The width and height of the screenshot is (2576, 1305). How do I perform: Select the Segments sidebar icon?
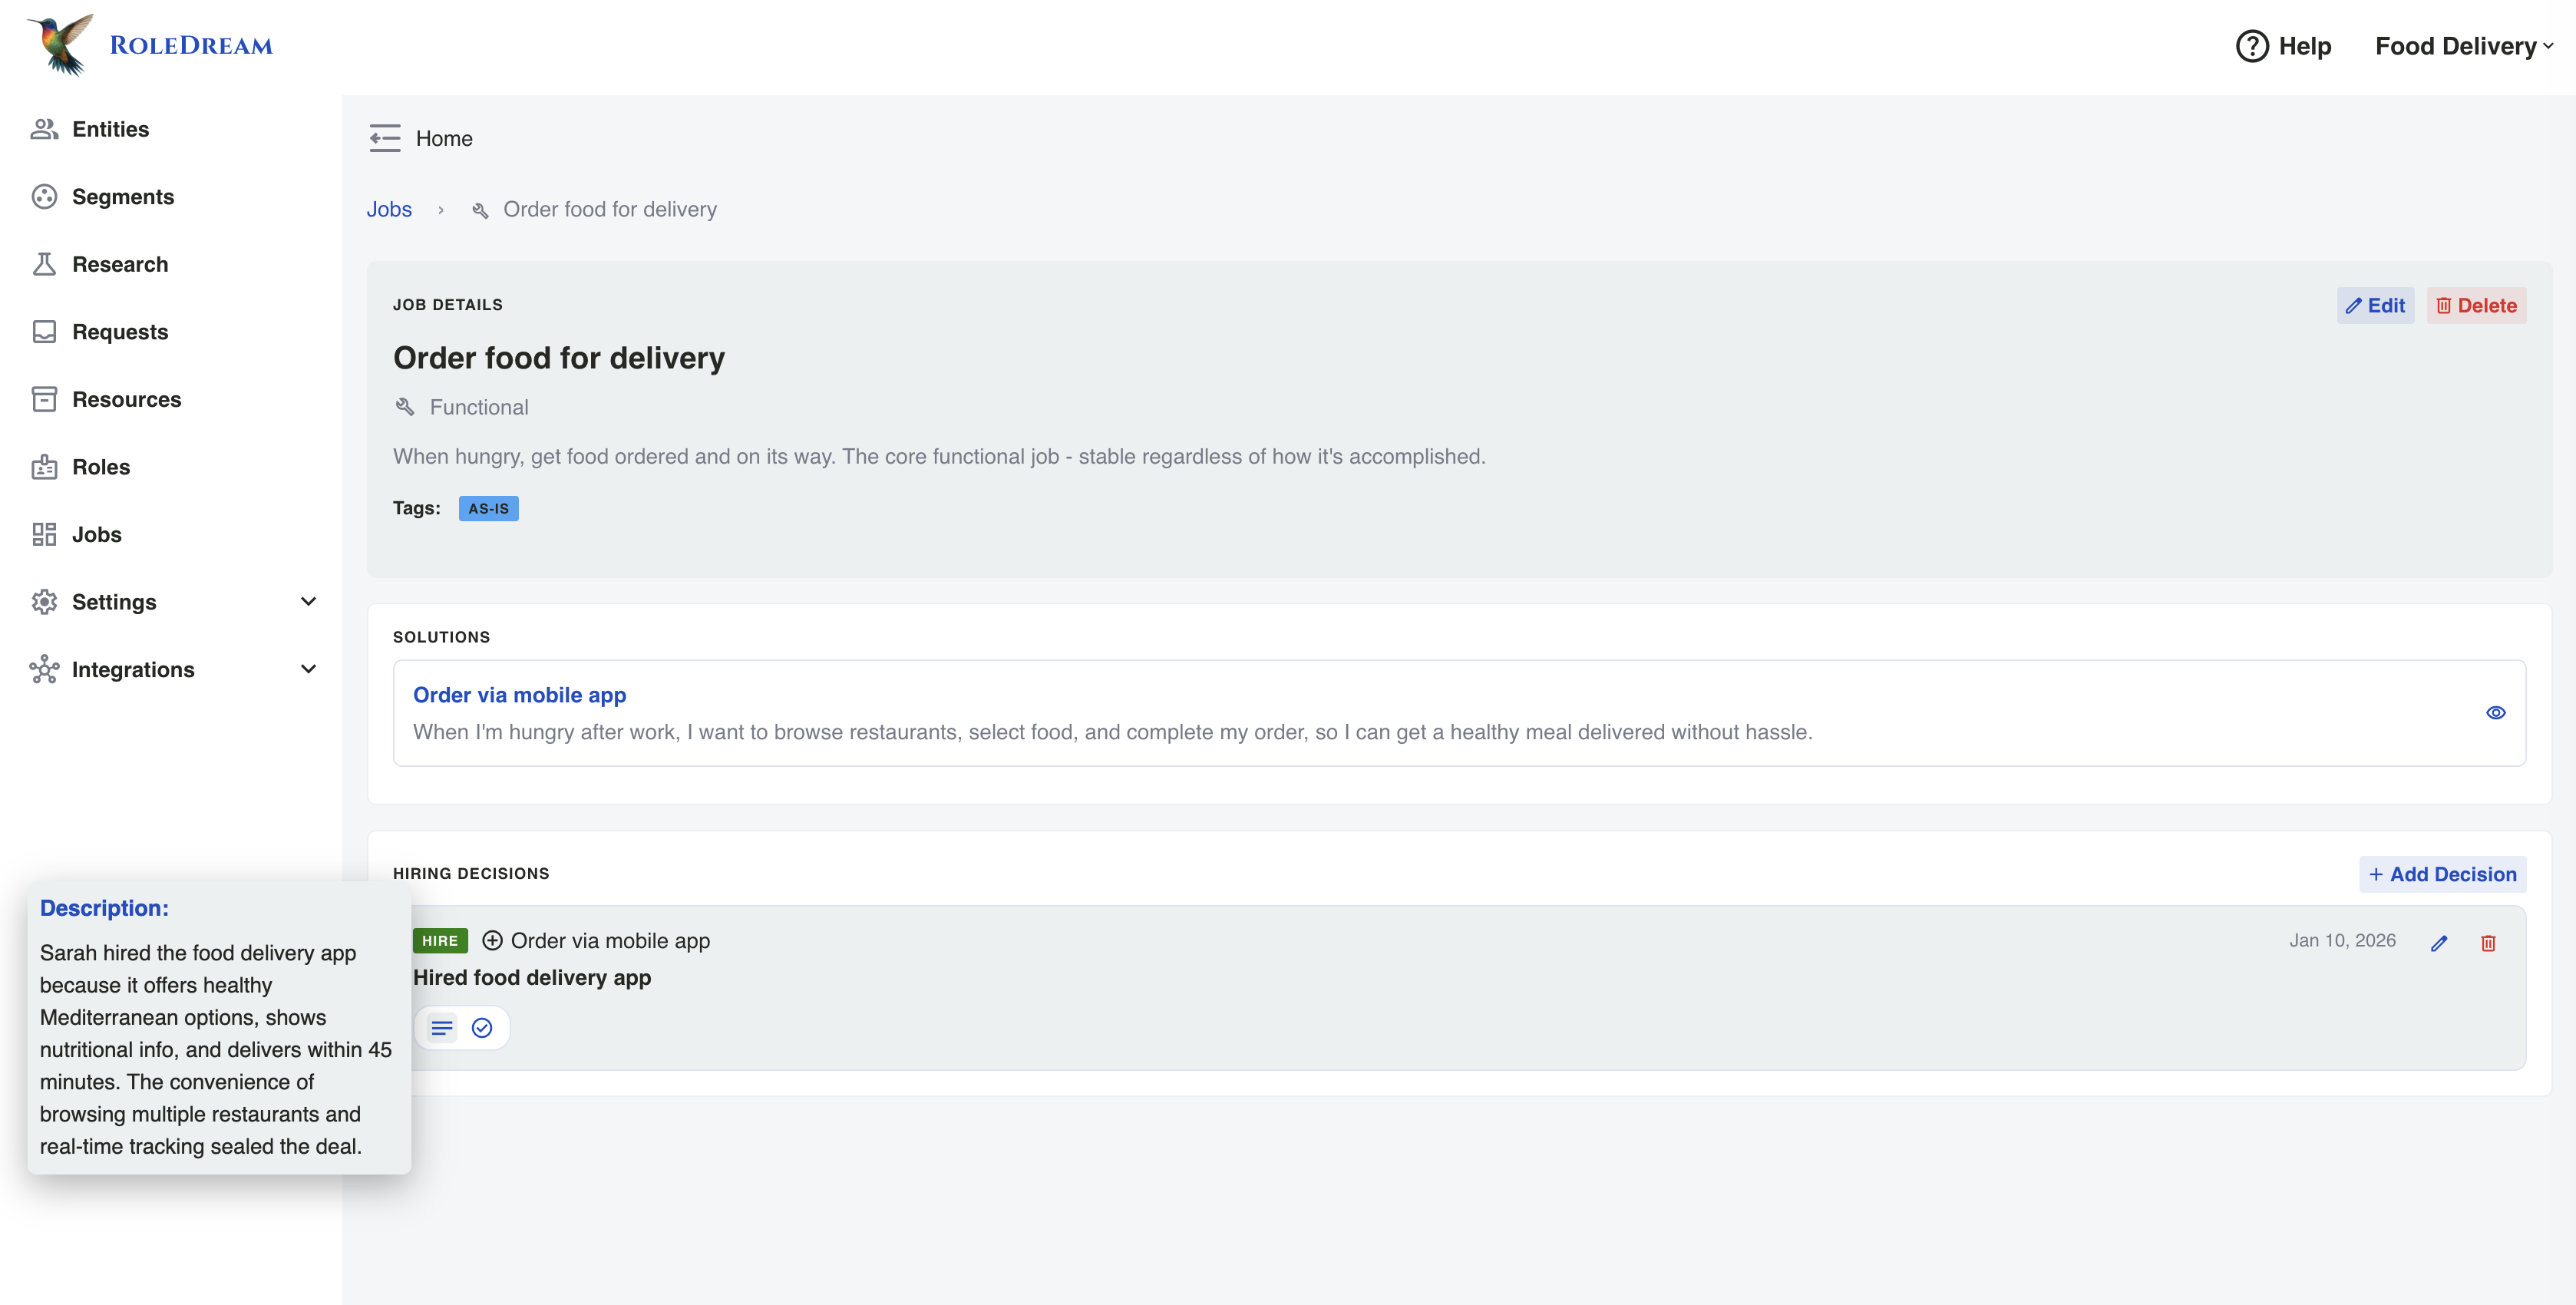tap(44, 196)
